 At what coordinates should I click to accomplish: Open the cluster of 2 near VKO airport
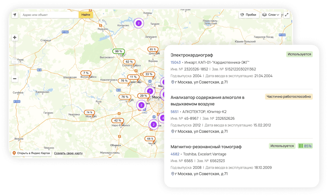click(141, 105)
